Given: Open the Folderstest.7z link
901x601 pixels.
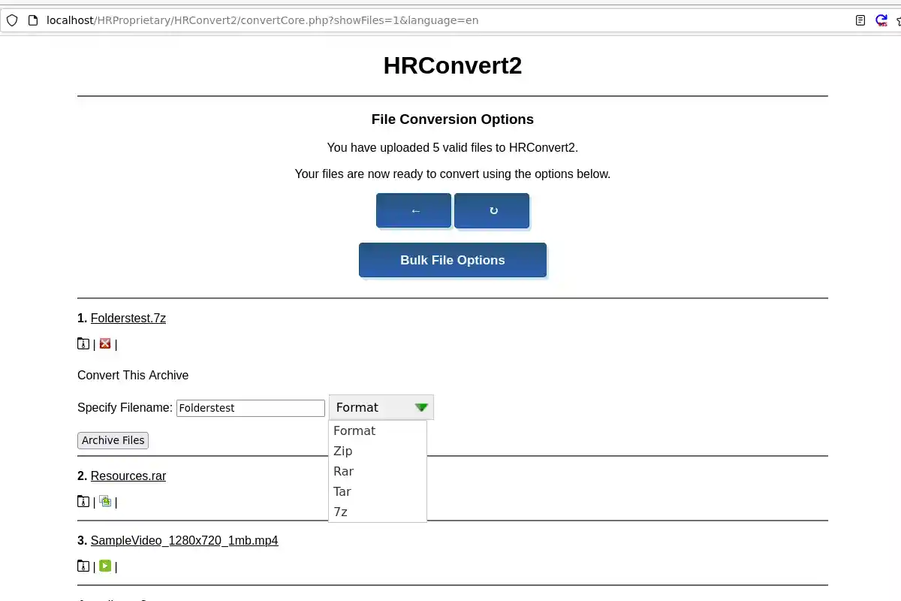Looking at the screenshot, I should (128, 318).
